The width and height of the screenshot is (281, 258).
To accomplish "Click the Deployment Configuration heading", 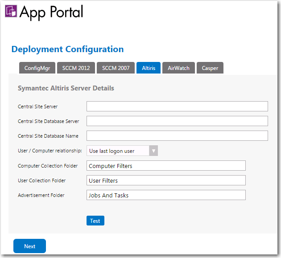I will point(67,49).
